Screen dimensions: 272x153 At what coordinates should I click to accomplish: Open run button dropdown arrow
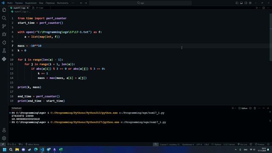260,8
